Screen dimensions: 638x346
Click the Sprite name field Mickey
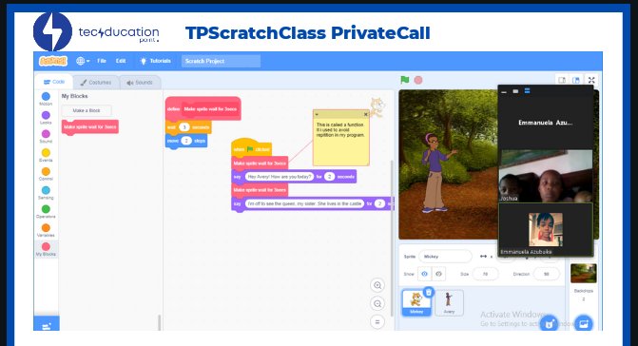click(445, 257)
